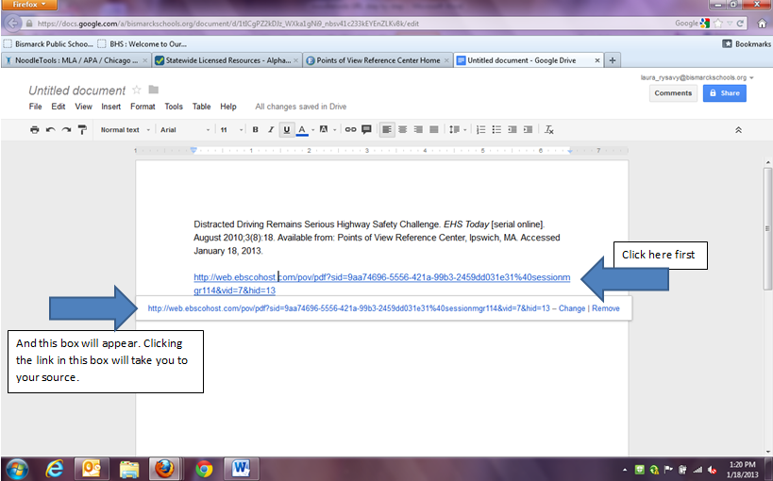Undo the last action
This screenshot has height=481, width=773.
tap(50, 129)
